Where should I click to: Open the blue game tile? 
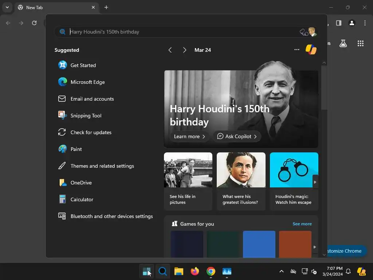(x=259, y=244)
